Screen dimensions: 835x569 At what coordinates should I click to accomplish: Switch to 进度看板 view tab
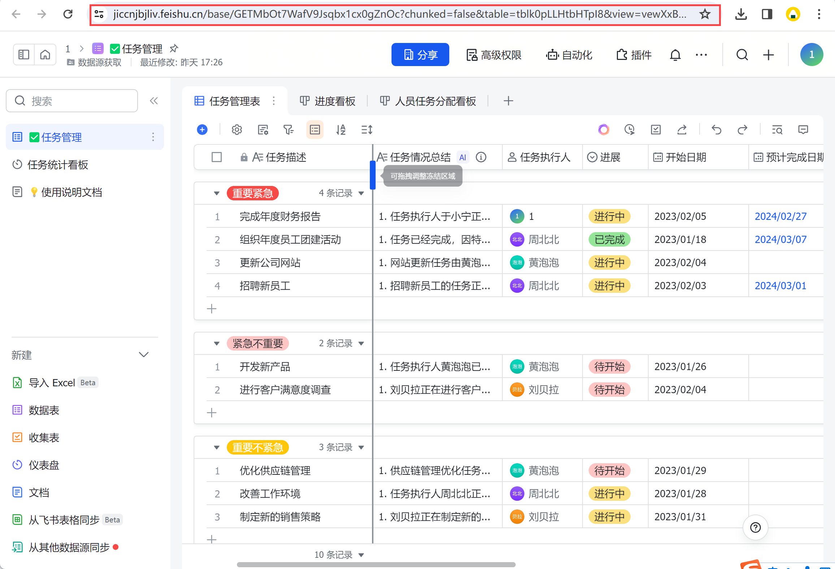[x=328, y=101]
